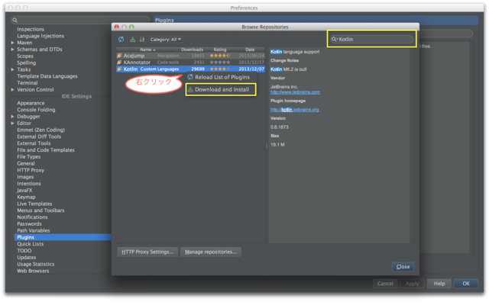This screenshot has height=305, width=489.
Task: Select Appearance under IDE Settings
Action: (31, 103)
